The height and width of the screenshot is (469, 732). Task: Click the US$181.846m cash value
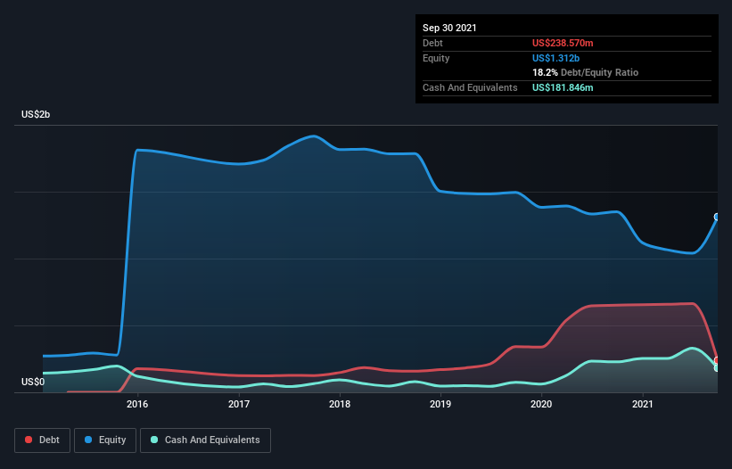click(563, 87)
